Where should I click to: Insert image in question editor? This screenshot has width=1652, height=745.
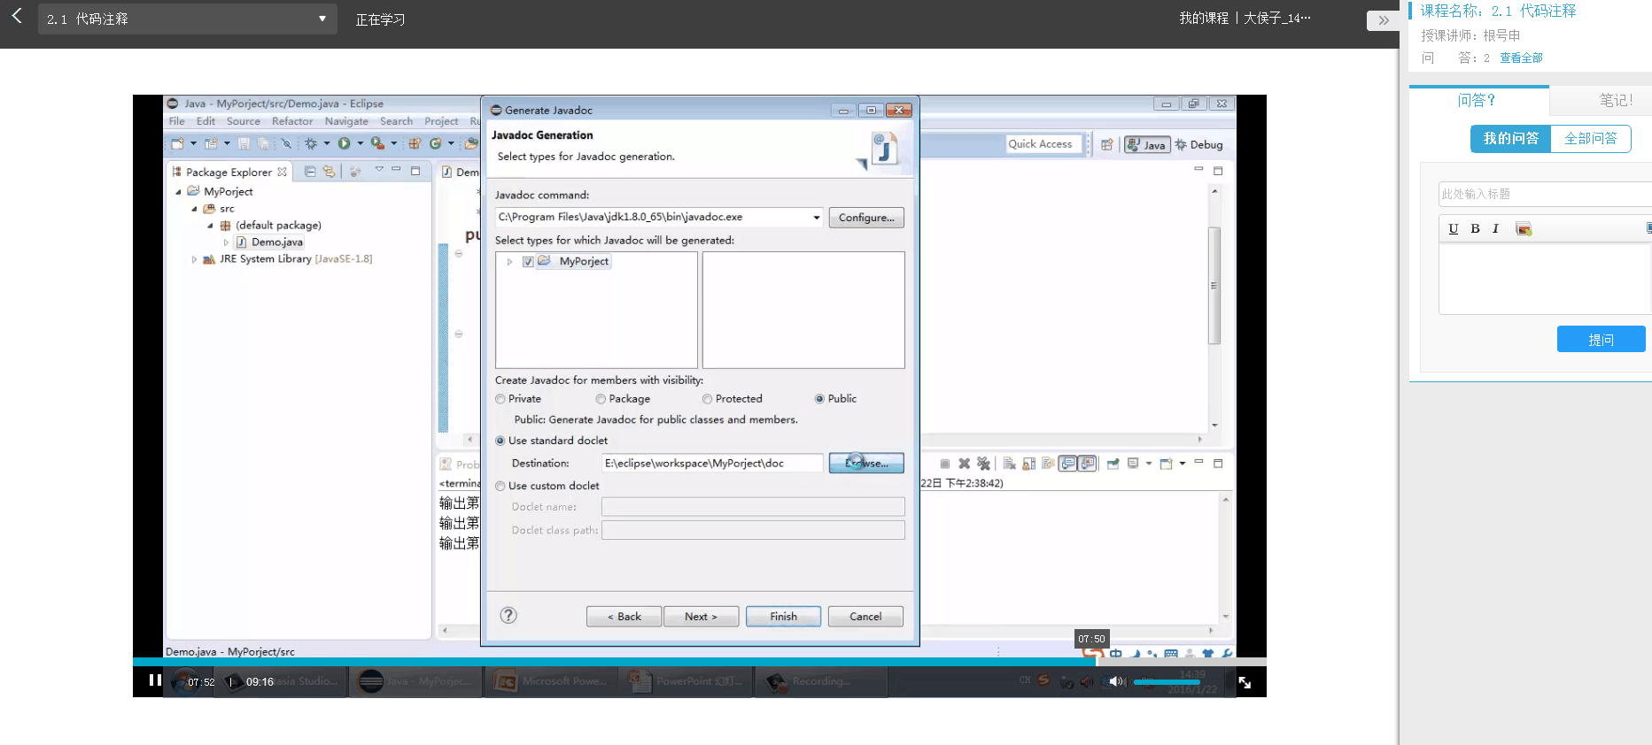tap(1524, 229)
